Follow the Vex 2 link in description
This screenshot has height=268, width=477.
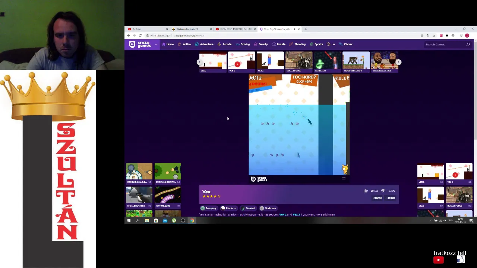pyautogui.click(x=283, y=214)
